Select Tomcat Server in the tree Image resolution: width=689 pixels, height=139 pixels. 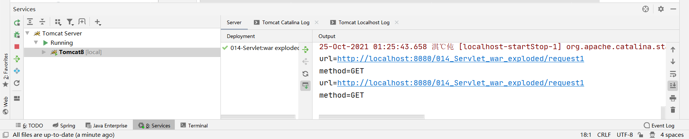pos(62,33)
